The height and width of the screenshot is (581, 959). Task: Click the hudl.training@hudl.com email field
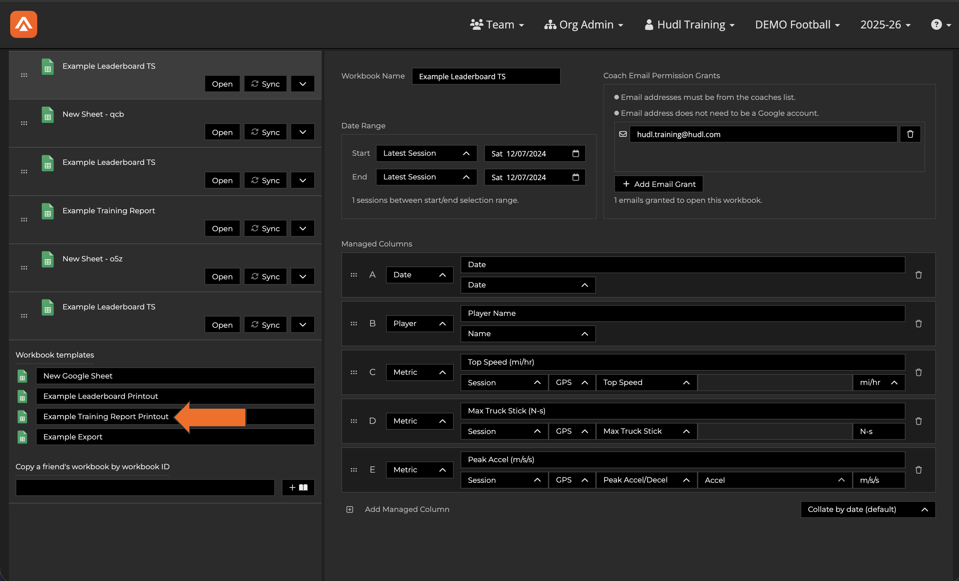pyautogui.click(x=763, y=134)
